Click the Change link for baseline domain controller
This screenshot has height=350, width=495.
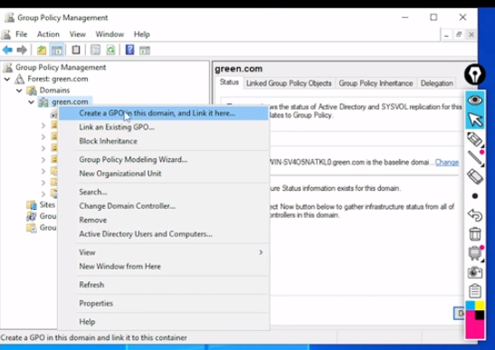447,162
